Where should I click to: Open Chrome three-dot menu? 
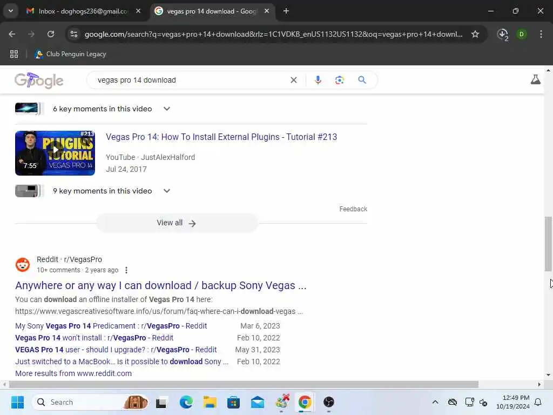tap(541, 34)
